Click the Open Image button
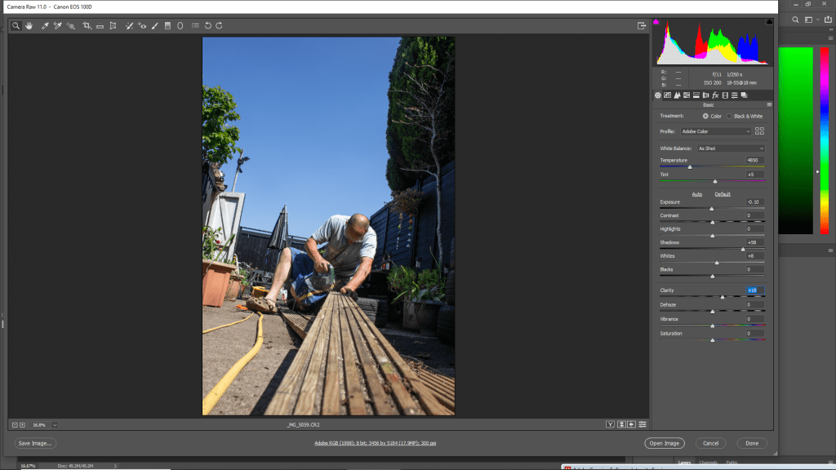This screenshot has height=470, width=836. click(663, 443)
